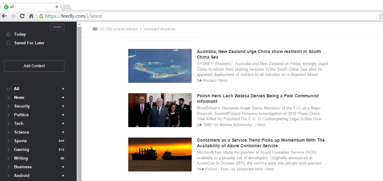
Task: Expand the Politics category chevron
Action: (8, 115)
